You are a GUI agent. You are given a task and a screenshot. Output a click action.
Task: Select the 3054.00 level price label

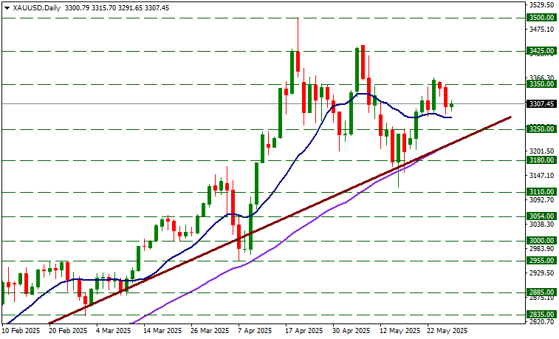pyautogui.click(x=541, y=216)
